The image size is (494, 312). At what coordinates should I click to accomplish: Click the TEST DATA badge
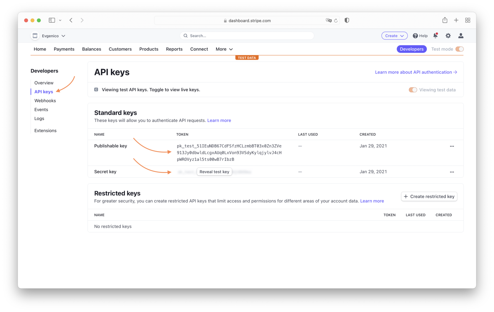pyautogui.click(x=247, y=58)
